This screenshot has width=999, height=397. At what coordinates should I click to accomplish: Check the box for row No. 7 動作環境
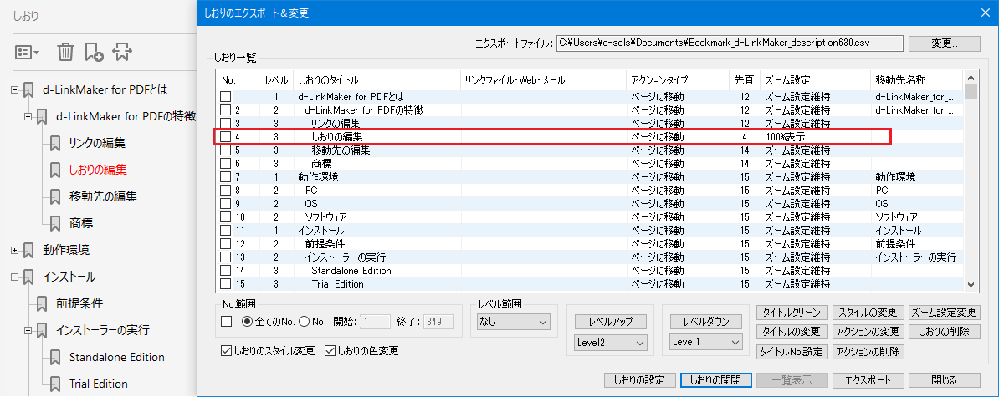click(x=226, y=177)
